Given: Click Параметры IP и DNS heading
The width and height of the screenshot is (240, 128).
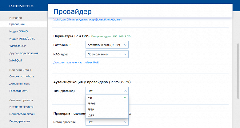Looking at the screenshot, I should [x=71, y=36].
